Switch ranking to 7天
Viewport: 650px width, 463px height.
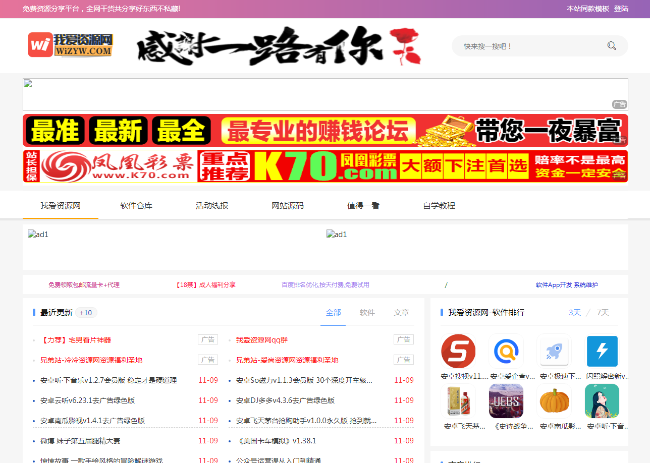click(603, 312)
